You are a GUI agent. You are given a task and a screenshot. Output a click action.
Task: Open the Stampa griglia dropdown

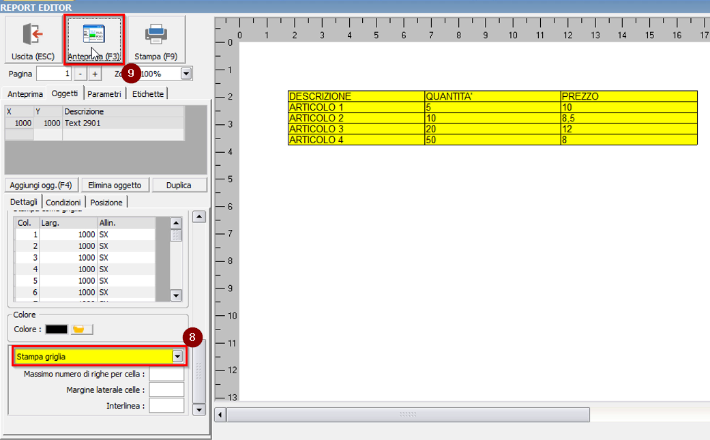point(177,356)
